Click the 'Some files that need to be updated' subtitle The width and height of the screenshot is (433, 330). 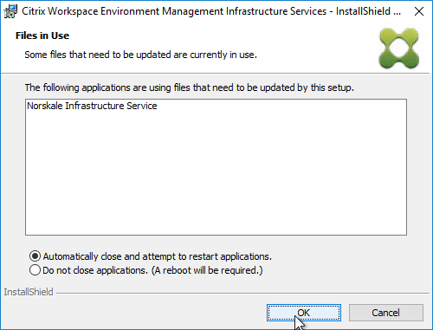(x=140, y=55)
